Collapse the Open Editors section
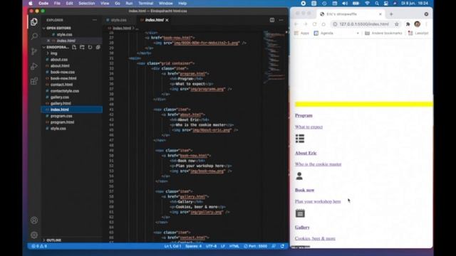 point(58,28)
